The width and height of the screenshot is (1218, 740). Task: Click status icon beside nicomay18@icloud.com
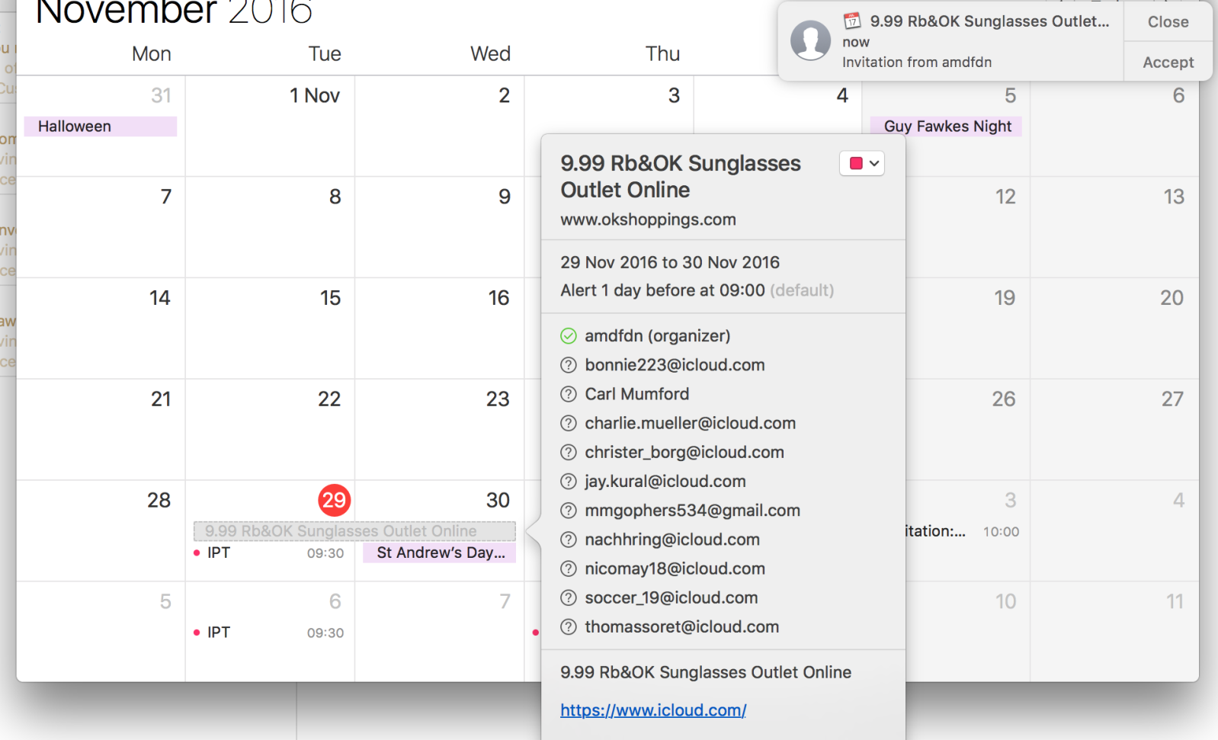pos(569,569)
